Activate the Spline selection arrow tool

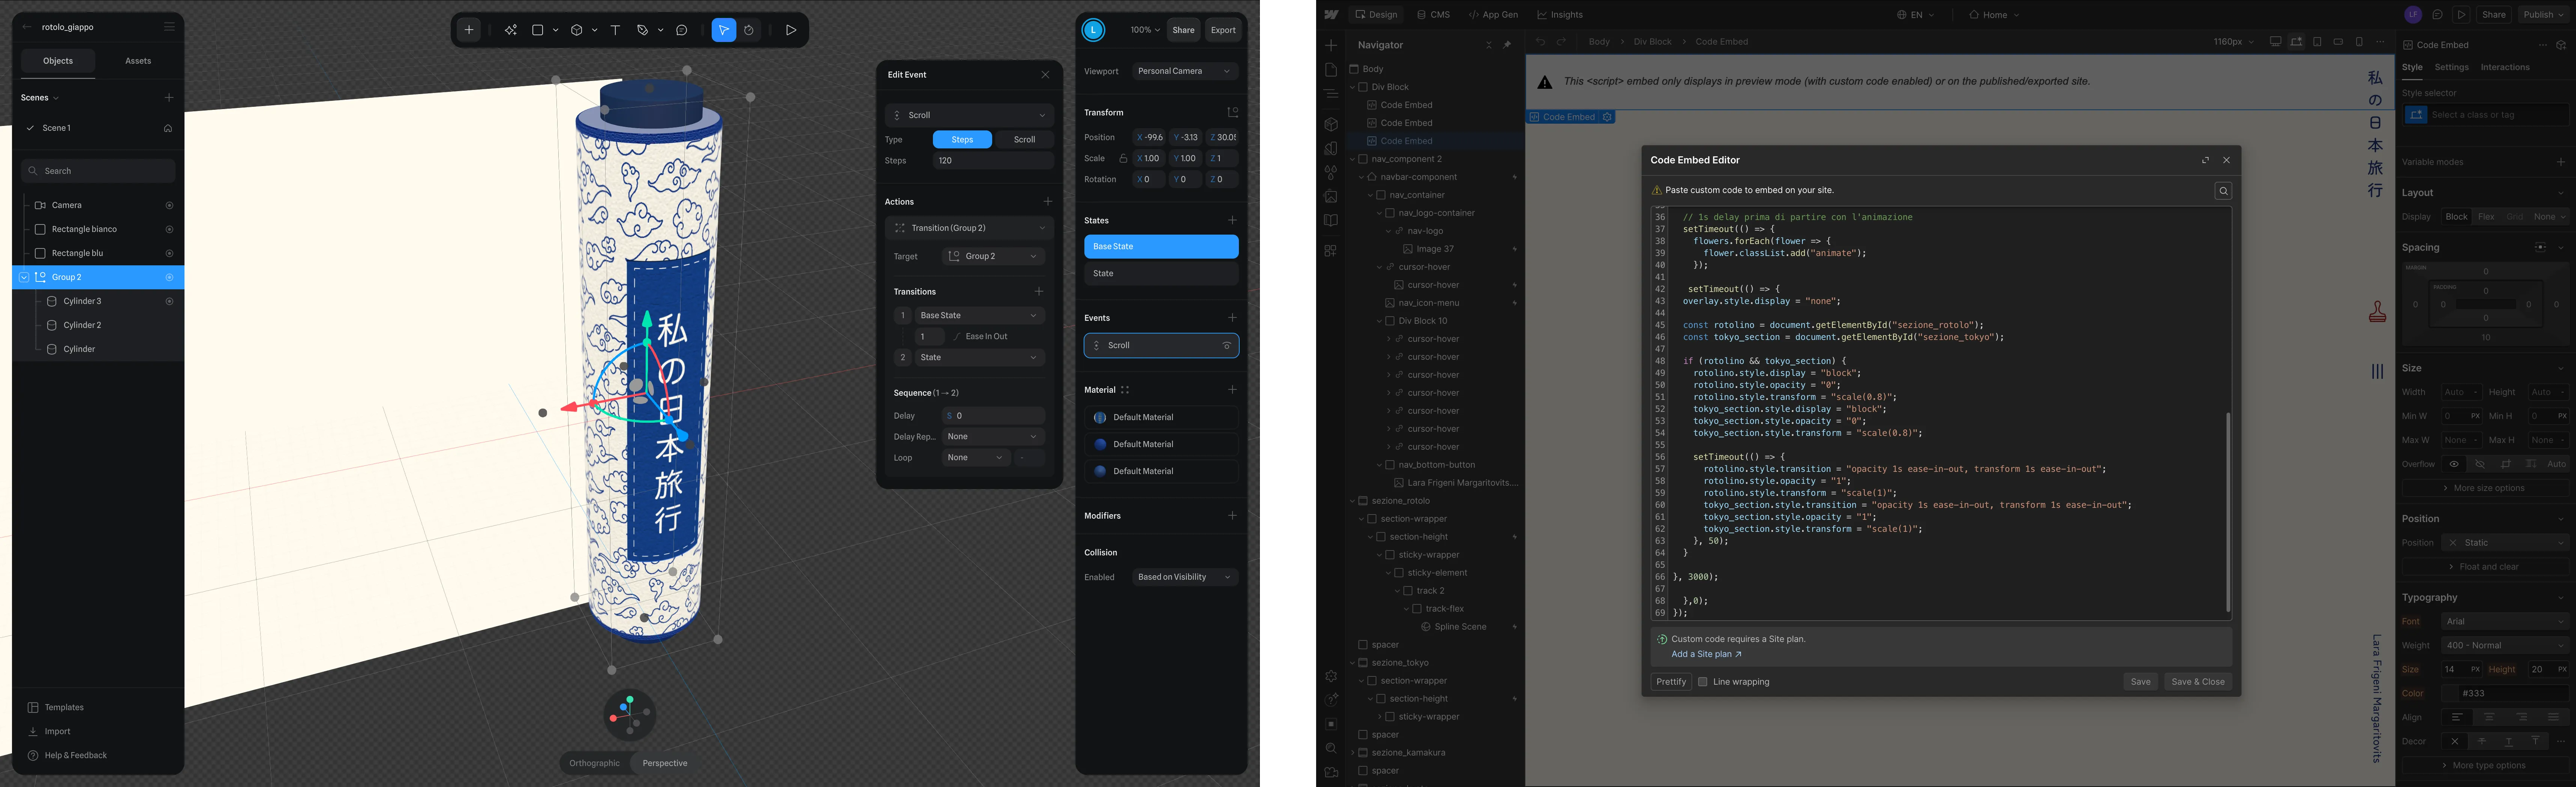pyautogui.click(x=724, y=30)
